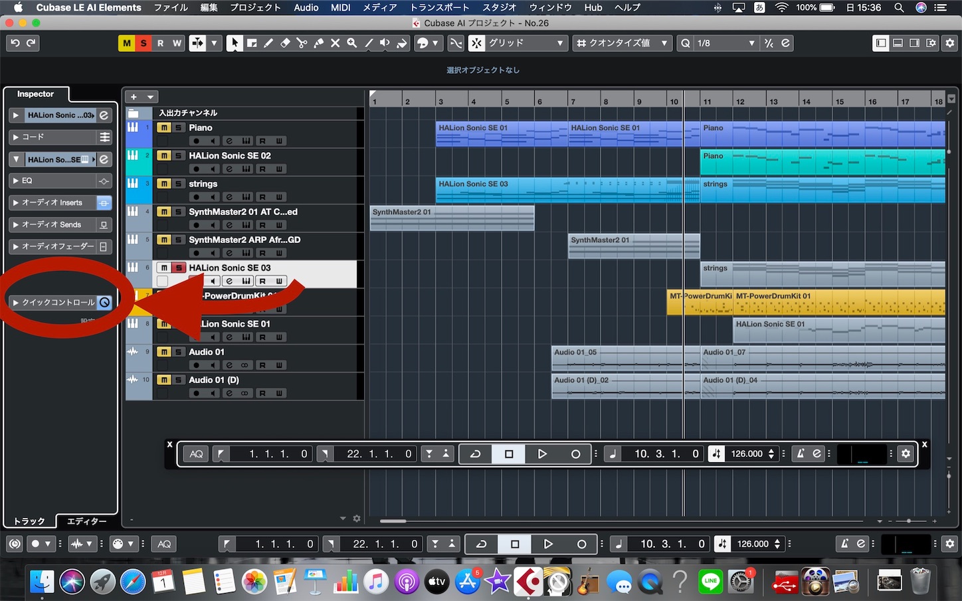Open toolbar setup gear at far right
The image size is (962, 601).
[949, 43]
